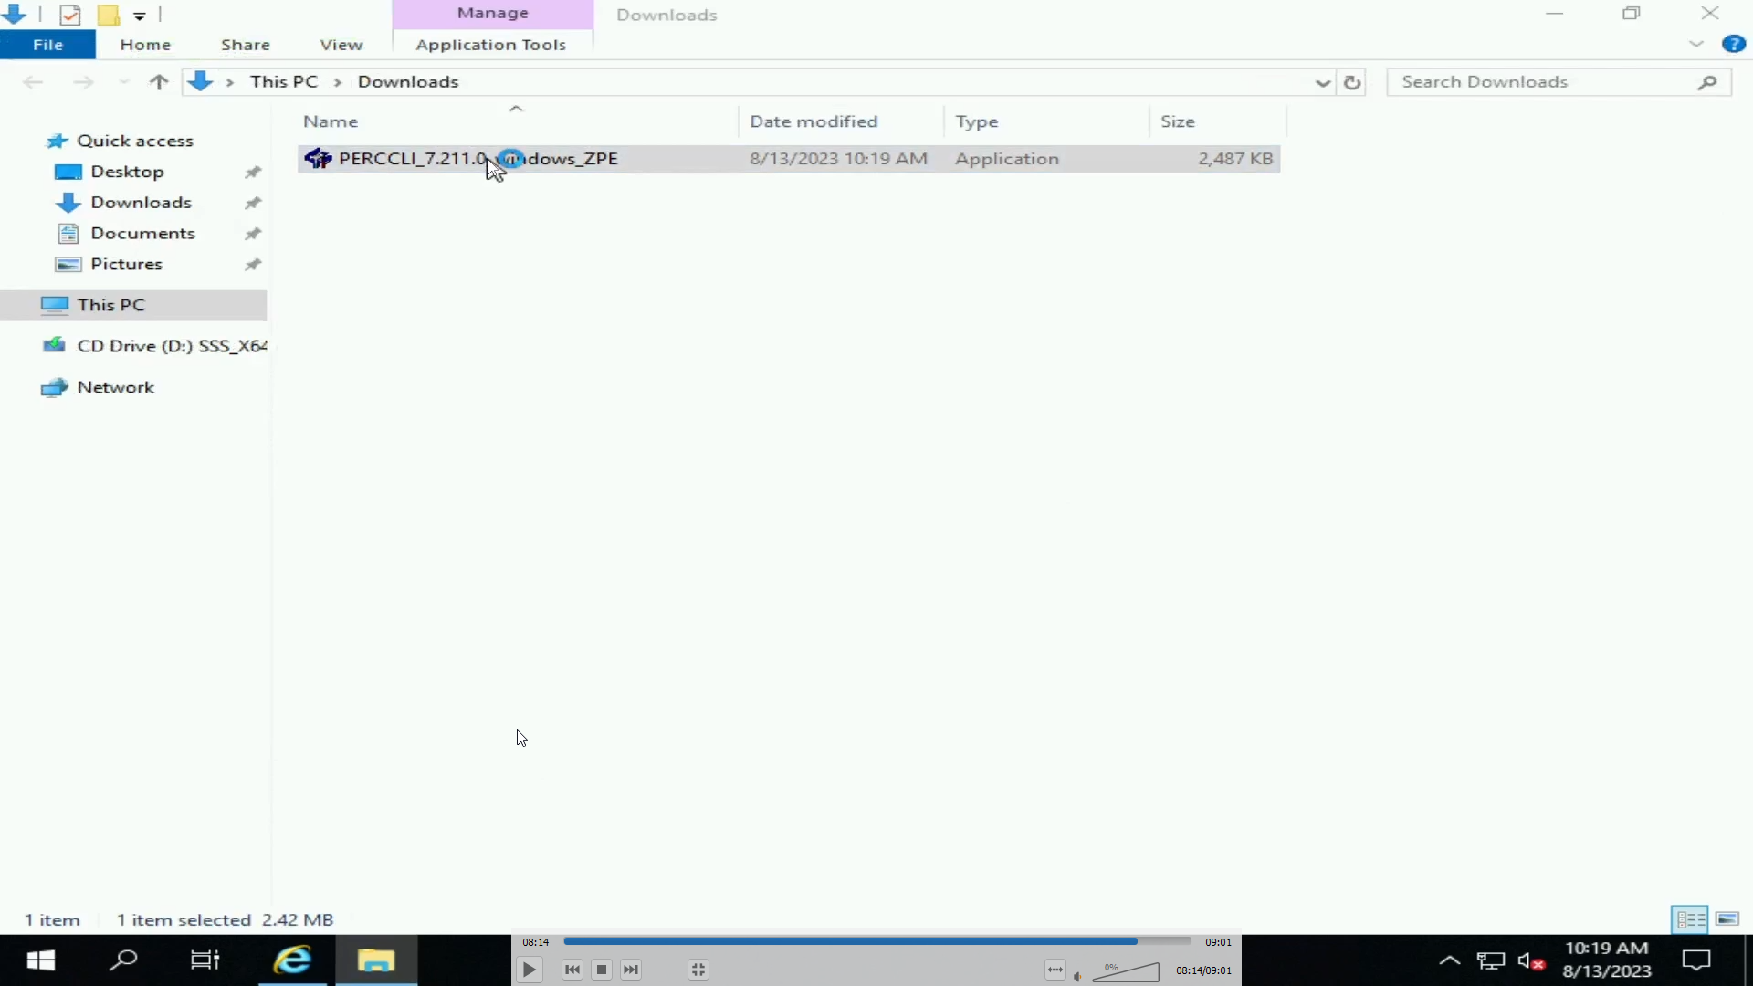Select the Downloads folder in sidebar
Screen dimensions: 1753x986
(141, 203)
